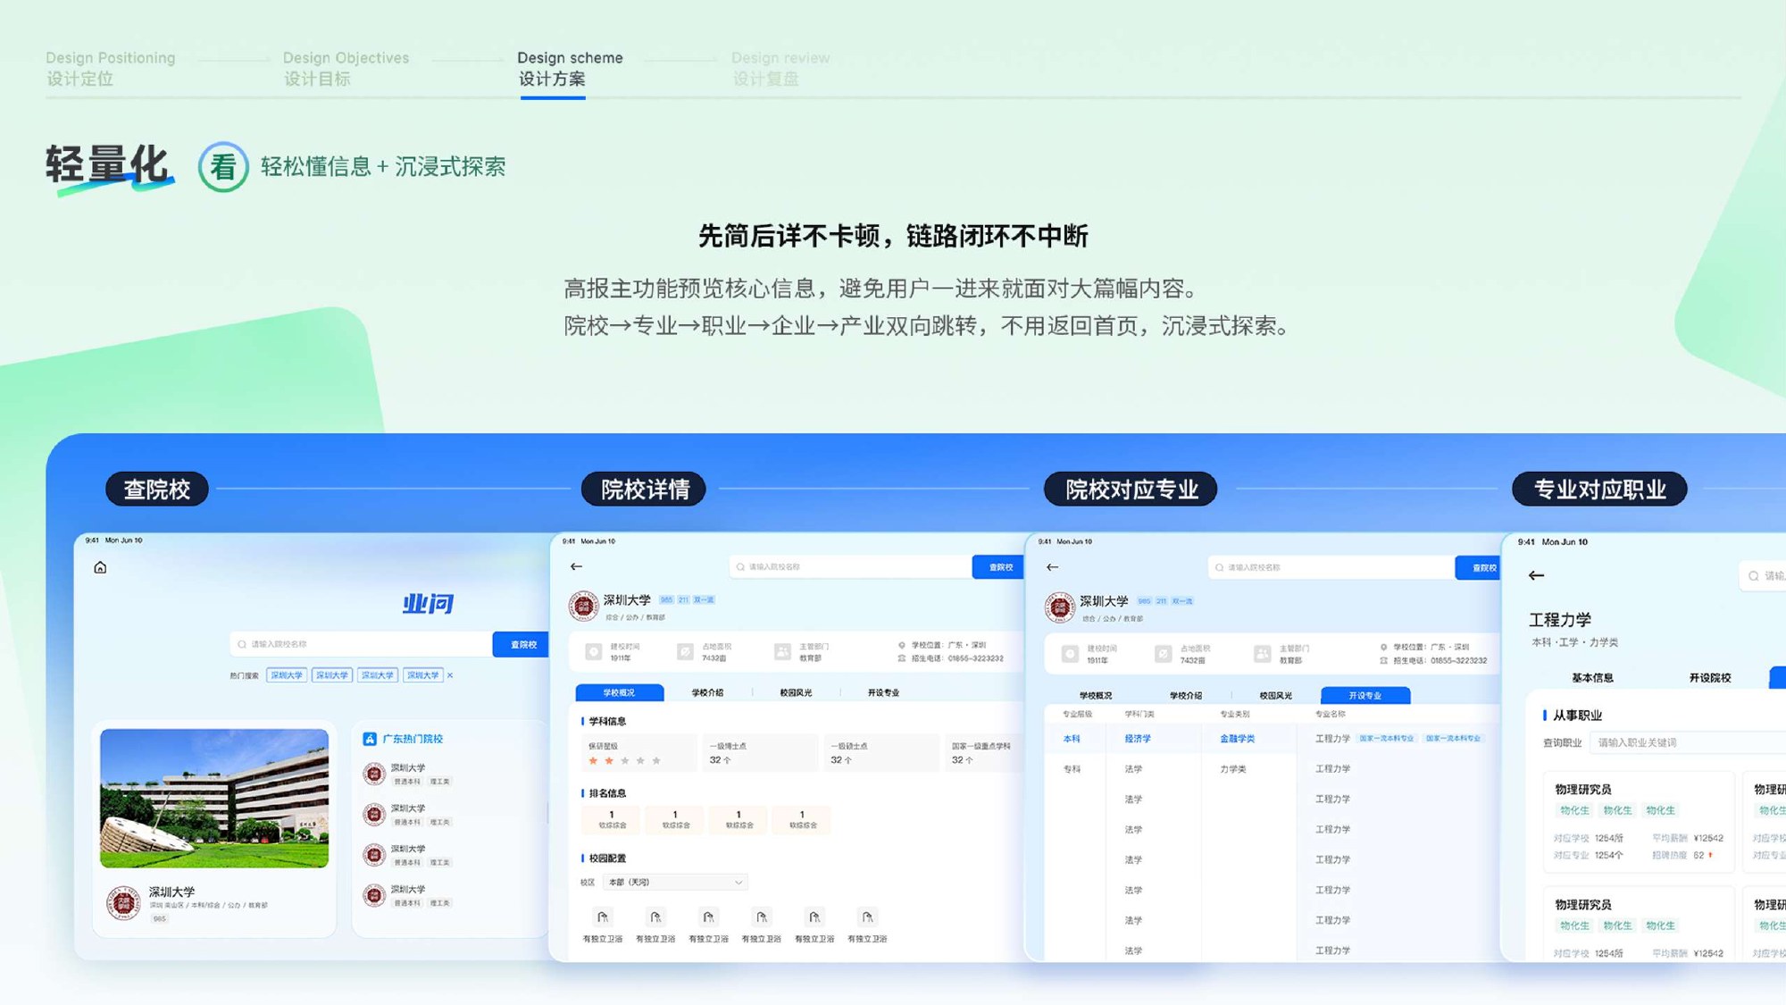Click magnifier icon in 查院校 home search box
This screenshot has height=1005, width=1786.
(242, 644)
